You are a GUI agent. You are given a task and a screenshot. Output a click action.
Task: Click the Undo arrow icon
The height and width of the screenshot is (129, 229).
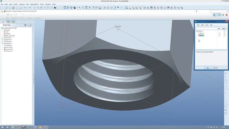pos(25,8)
